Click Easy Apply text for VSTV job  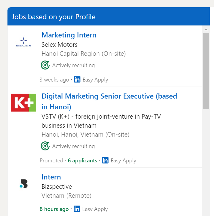(123, 161)
